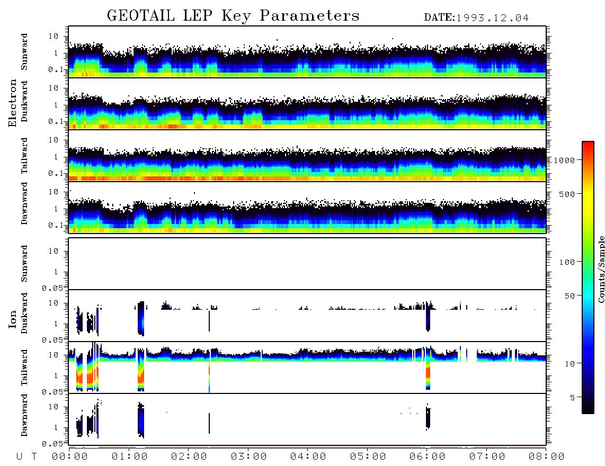Click the "1" tick of Ion Dawnward panel
This screenshot has height=466, width=605.
[x=56, y=427]
